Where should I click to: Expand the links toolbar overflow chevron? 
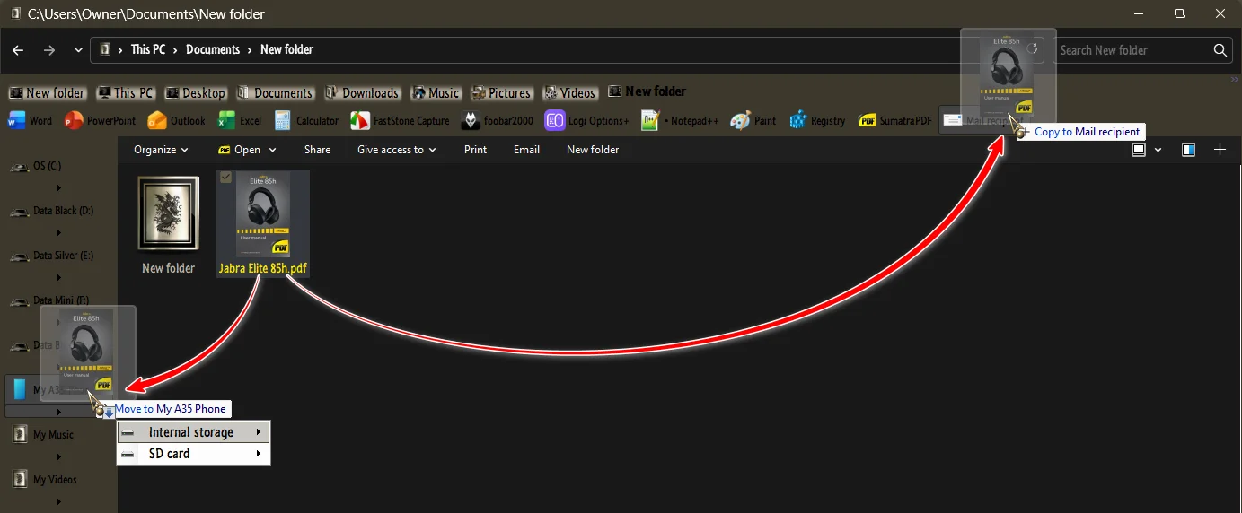(1235, 80)
